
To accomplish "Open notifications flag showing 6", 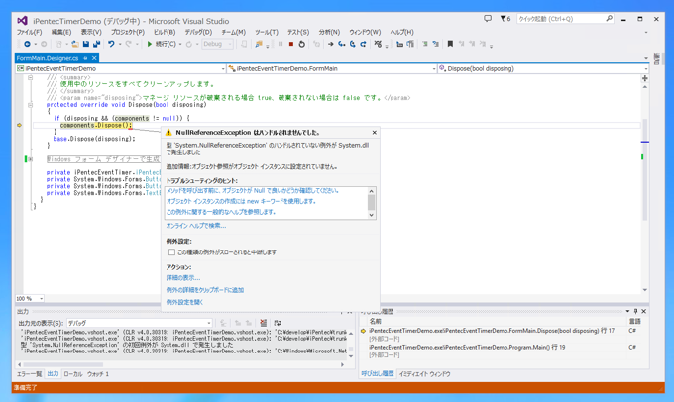I will 505,19.
